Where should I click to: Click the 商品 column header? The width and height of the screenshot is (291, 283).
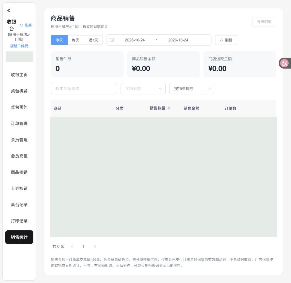pos(58,108)
